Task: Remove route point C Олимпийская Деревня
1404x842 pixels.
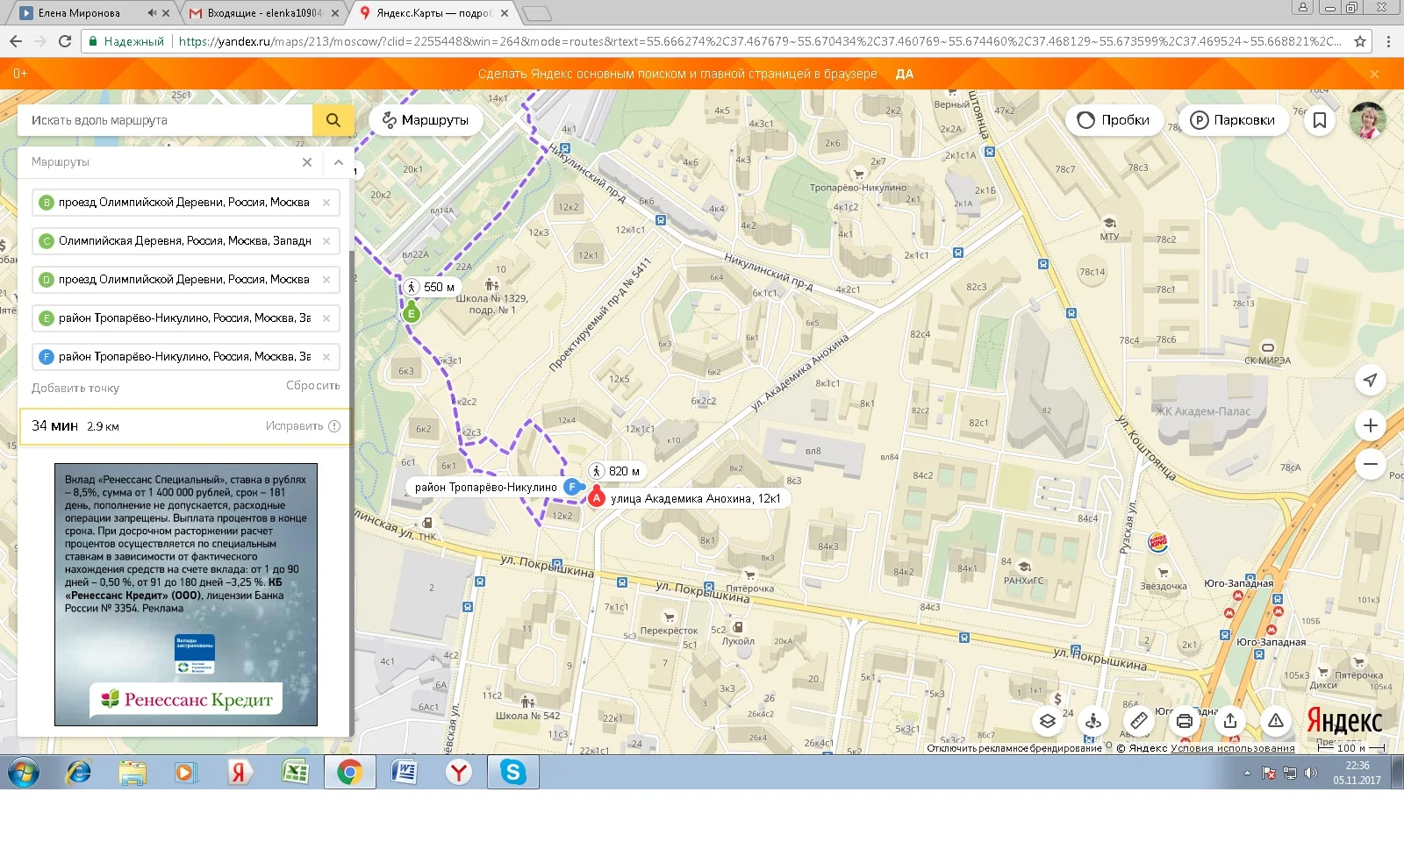Action: coord(326,241)
